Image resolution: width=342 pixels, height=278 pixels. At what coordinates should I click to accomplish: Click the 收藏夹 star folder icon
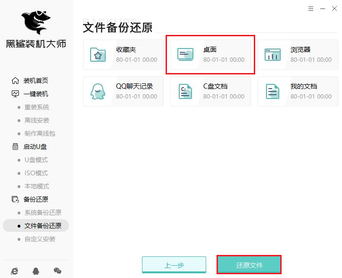[98, 55]
